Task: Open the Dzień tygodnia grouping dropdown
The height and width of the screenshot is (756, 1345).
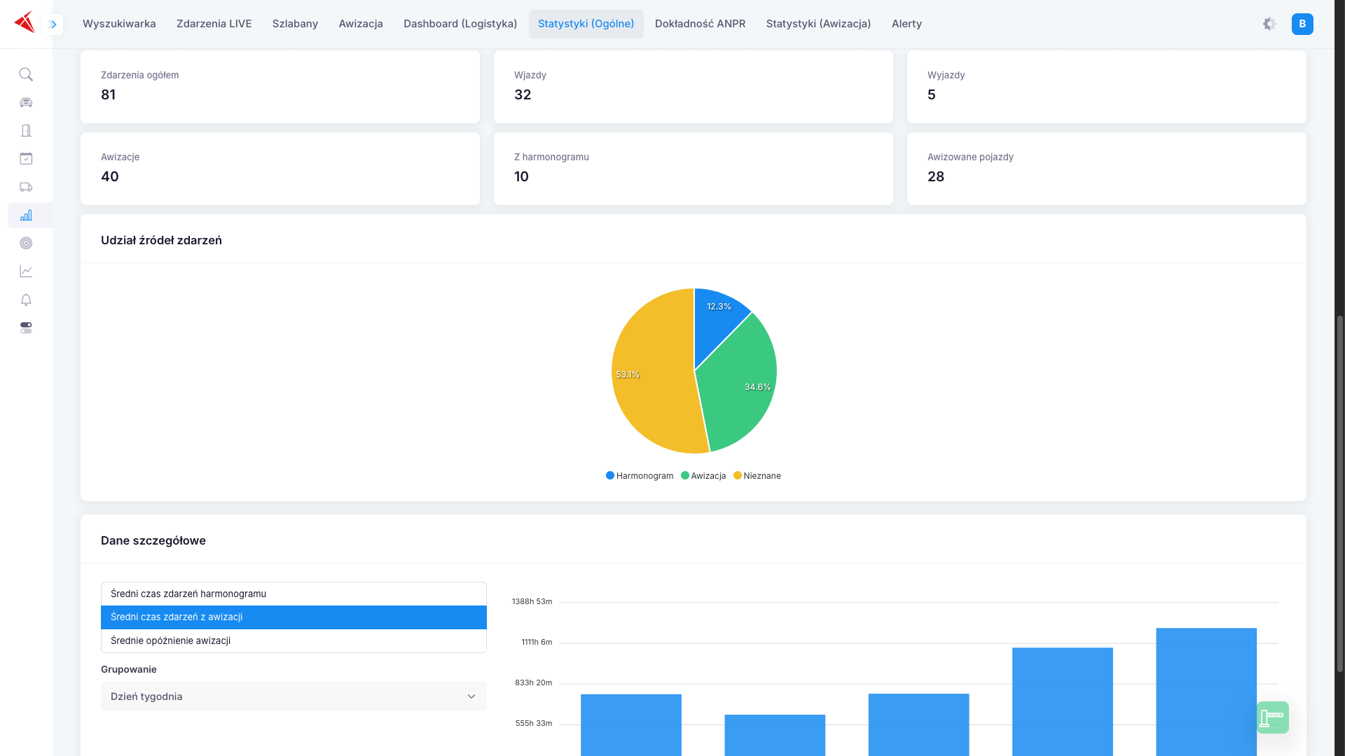Action: point(294,696)
